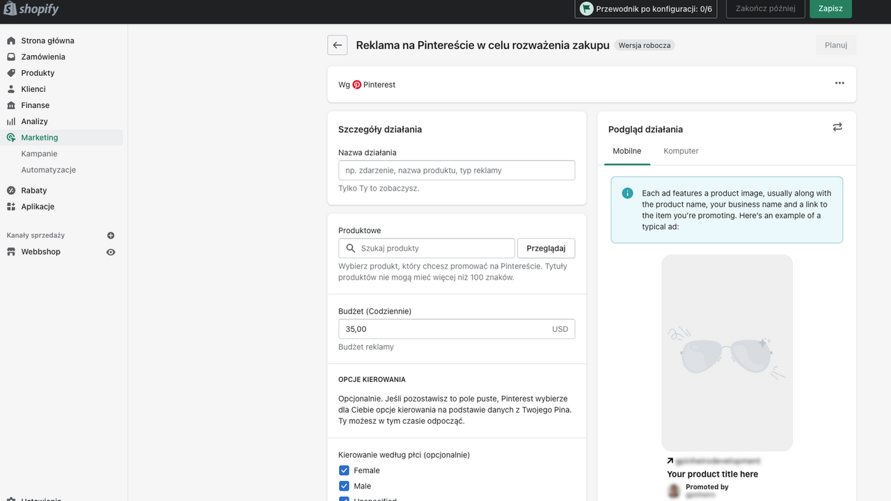
Task: Click the Szczegóły działania heading
Action: pos(380,129)
